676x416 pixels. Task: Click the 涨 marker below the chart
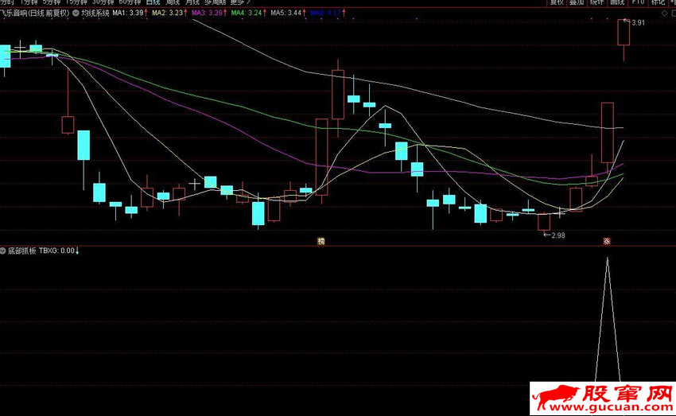tap(607, 242)
